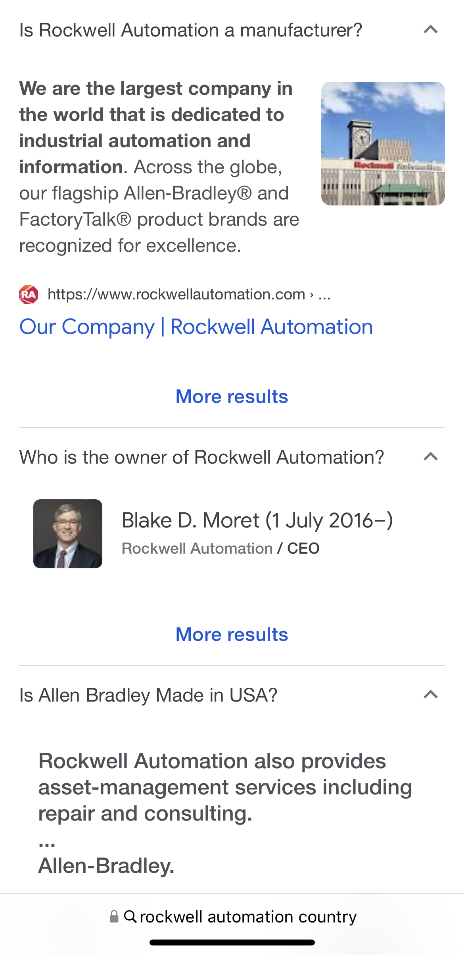Show more results under manufacturer answer
This screenshot has height=955, width=464.
(232, 397)
